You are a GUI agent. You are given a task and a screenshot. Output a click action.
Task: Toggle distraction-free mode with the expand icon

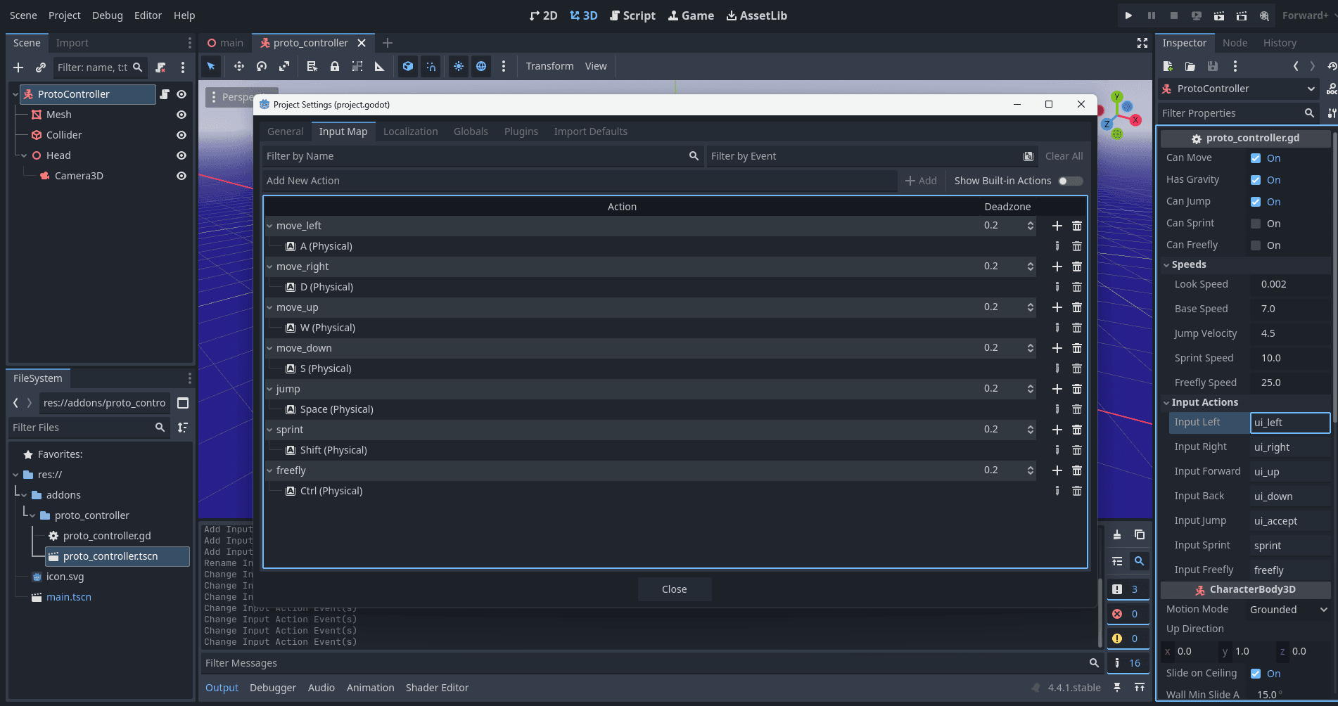(1142, 43)
